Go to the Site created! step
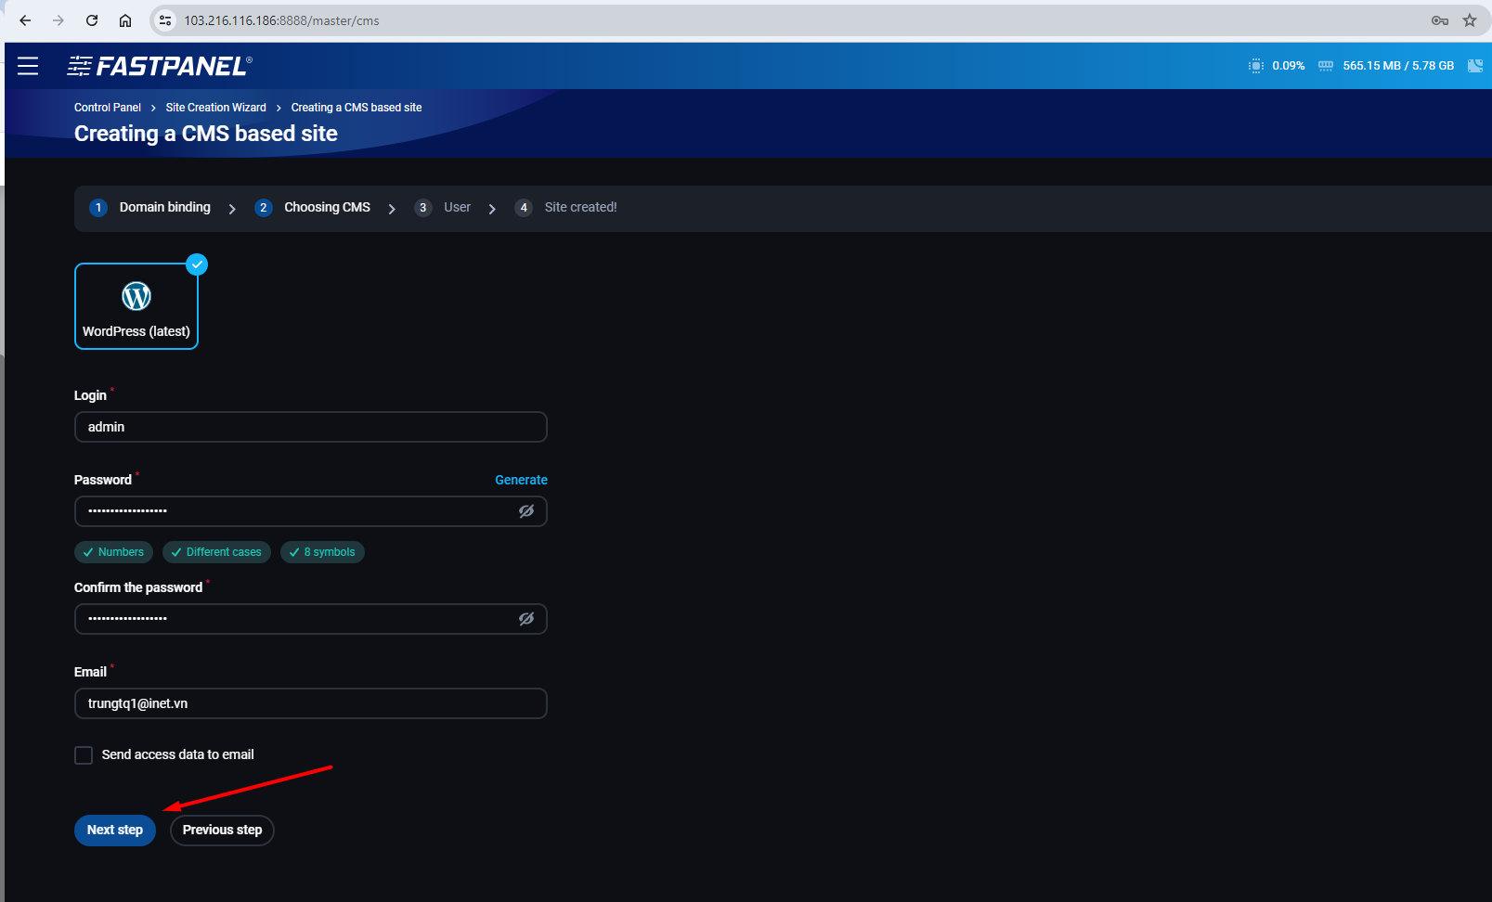This screenshot has height=902, width=1492. [566, 208]
